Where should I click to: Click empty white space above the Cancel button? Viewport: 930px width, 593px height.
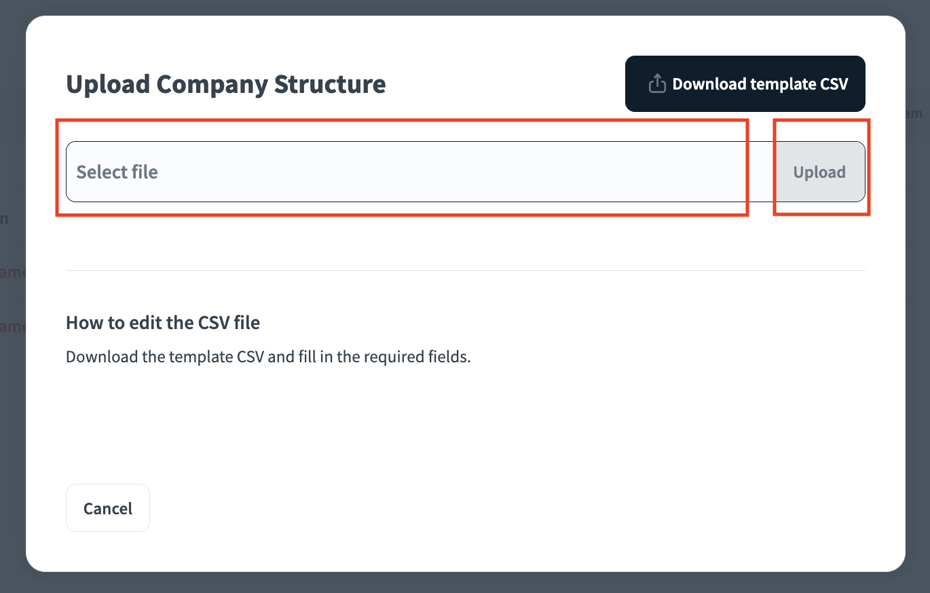(x=272, y=434)
